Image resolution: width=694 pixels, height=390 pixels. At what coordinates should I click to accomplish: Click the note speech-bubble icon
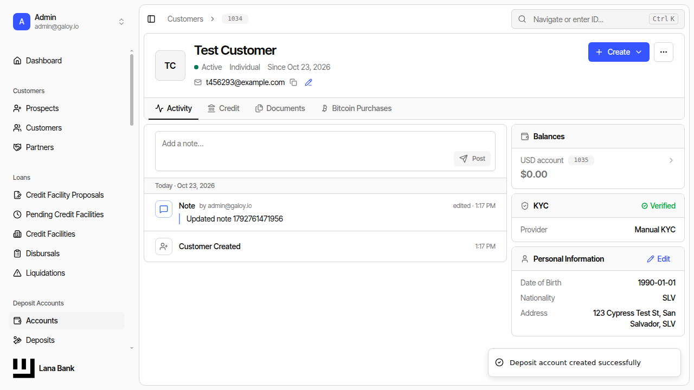[164, 209]
